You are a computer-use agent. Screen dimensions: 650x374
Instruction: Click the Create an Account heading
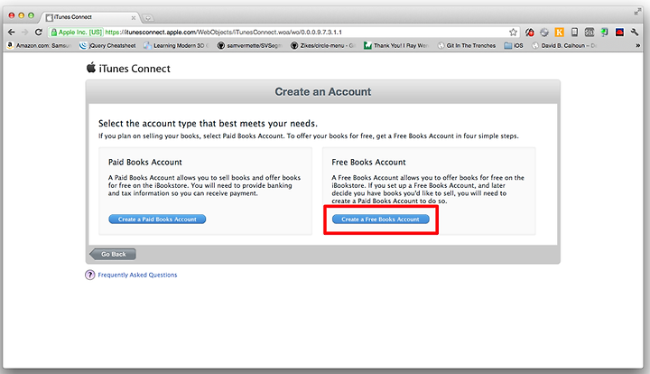coord(323,91)
